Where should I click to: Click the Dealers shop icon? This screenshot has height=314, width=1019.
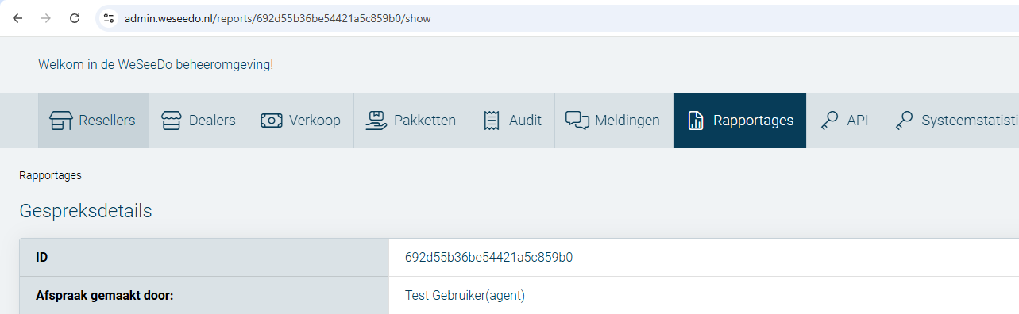coord(172,121)
